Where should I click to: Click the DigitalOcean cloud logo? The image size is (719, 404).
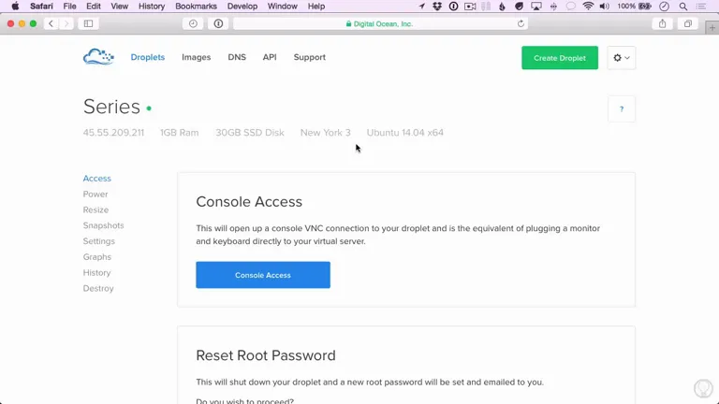point(98,57)
